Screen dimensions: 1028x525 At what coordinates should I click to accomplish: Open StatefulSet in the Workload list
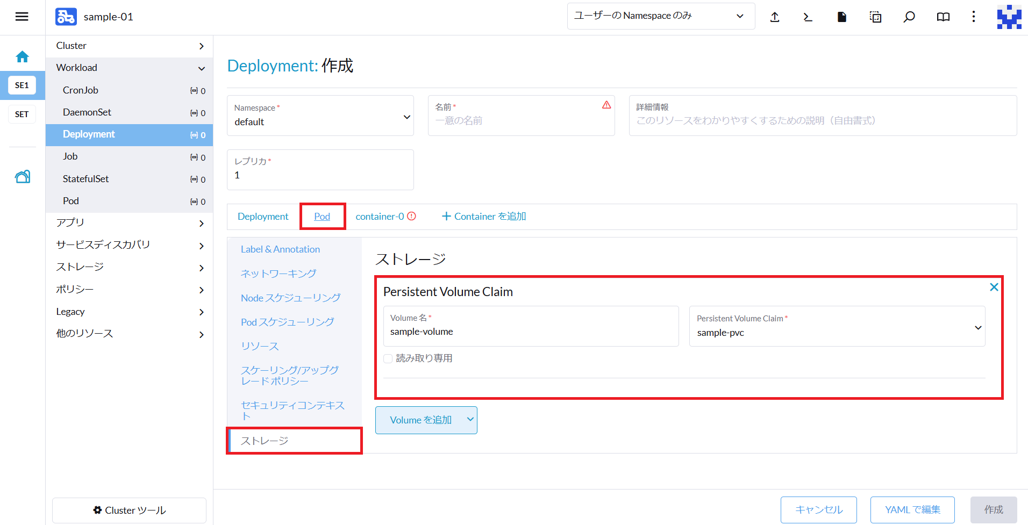(x=85, y=179)
